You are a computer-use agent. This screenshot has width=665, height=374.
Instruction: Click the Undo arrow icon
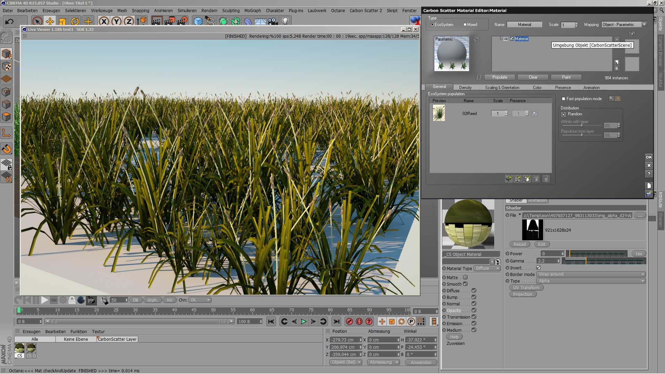click(9, 21)
